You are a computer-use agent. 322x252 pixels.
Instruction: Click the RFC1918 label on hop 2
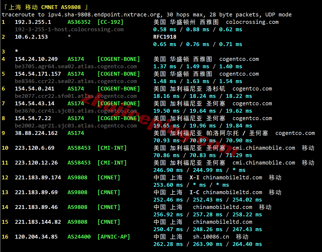[x=165, y=37]
